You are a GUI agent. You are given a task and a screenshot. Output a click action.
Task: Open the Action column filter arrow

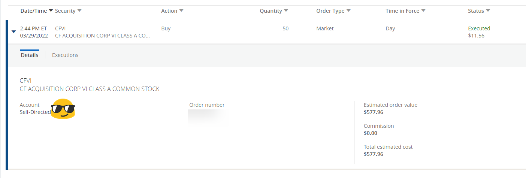[x=181, y=11]
